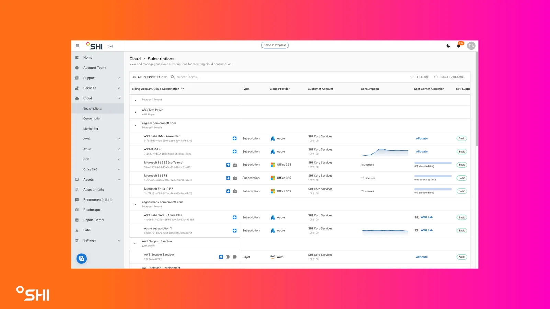Click the arrow icon in AWS Support Sandbox row
This screenshot has width=550, height=309.
228,257
